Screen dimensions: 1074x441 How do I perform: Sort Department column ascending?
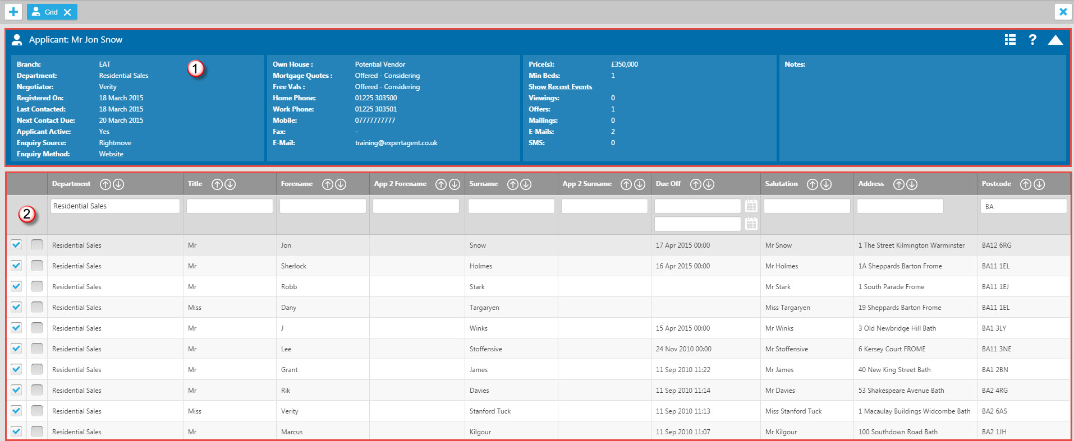pos(105,184)
